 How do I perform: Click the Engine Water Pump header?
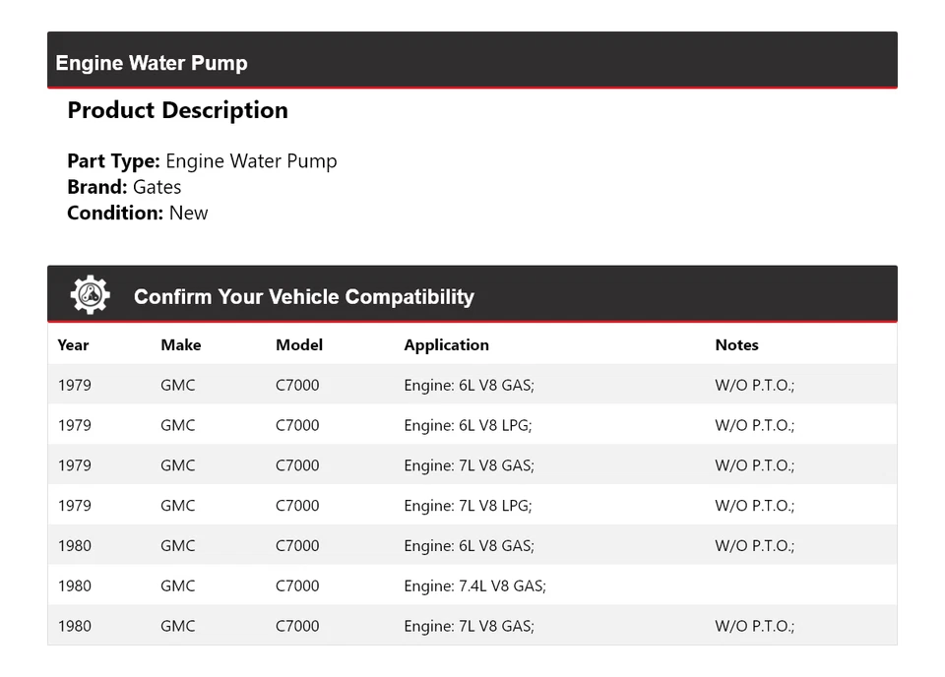point(152,63)
